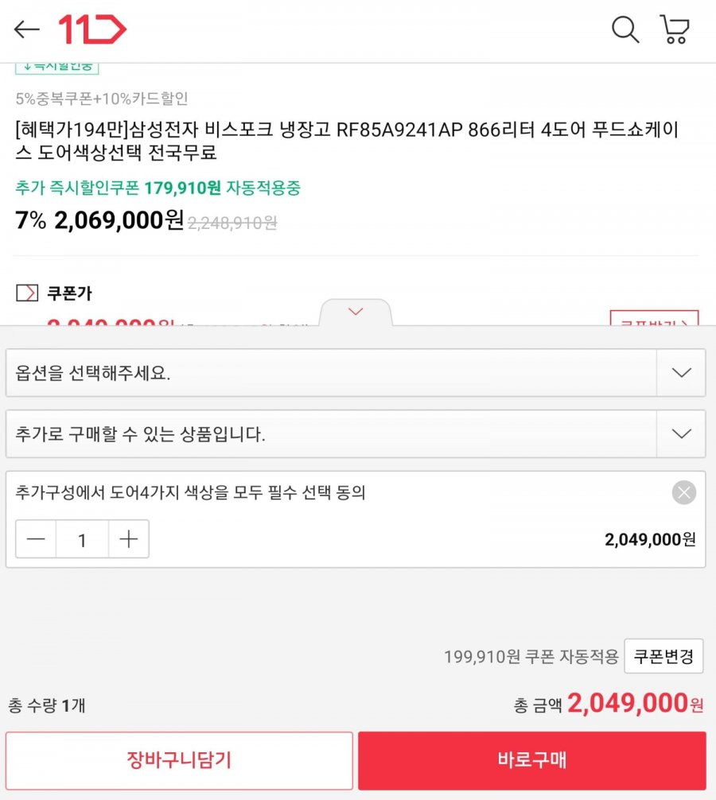Increase quantity with plus button
Screen dimensions: 716x800
[x=129, y=539]
